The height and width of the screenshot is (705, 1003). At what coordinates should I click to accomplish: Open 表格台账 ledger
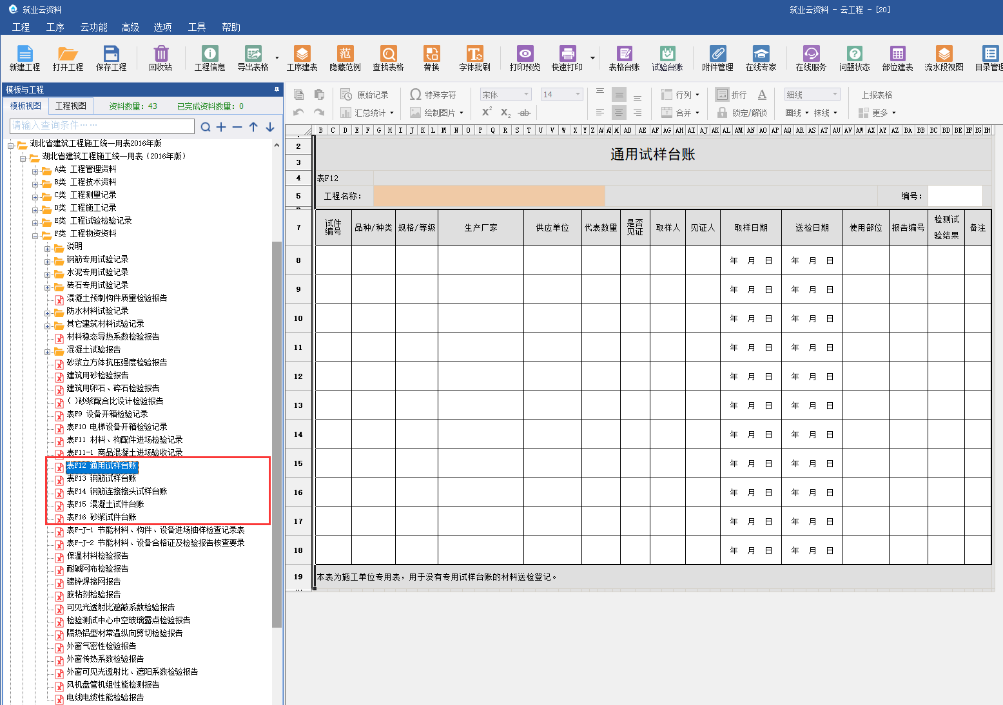[624, 57]
